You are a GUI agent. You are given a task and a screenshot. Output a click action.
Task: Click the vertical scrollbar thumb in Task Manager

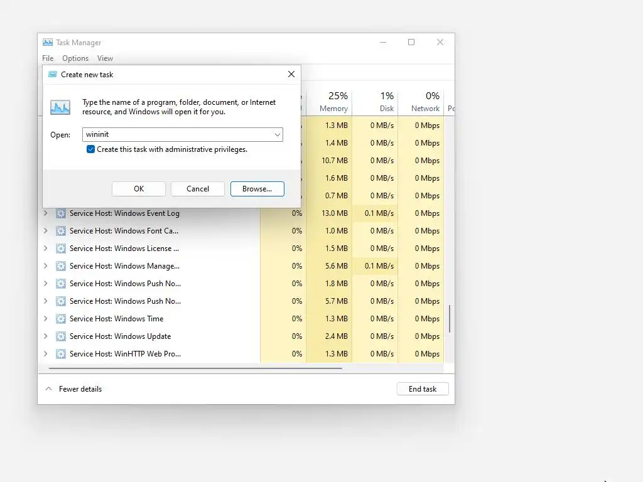(450, 318)
